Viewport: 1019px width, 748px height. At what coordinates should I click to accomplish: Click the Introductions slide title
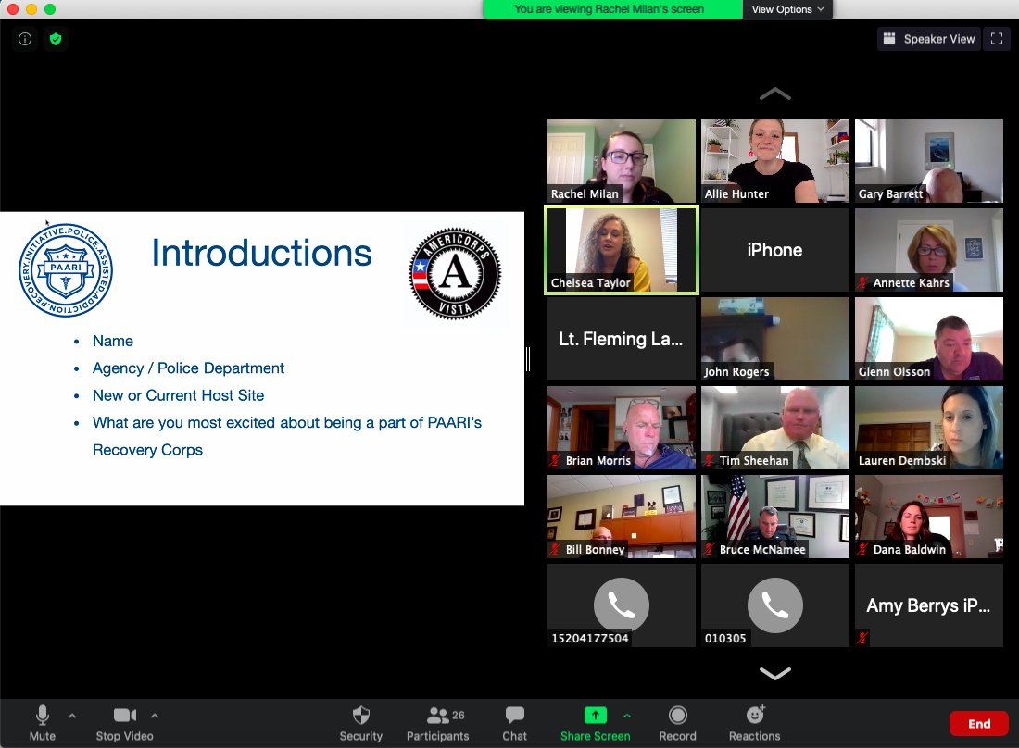(x=261, y=254)
